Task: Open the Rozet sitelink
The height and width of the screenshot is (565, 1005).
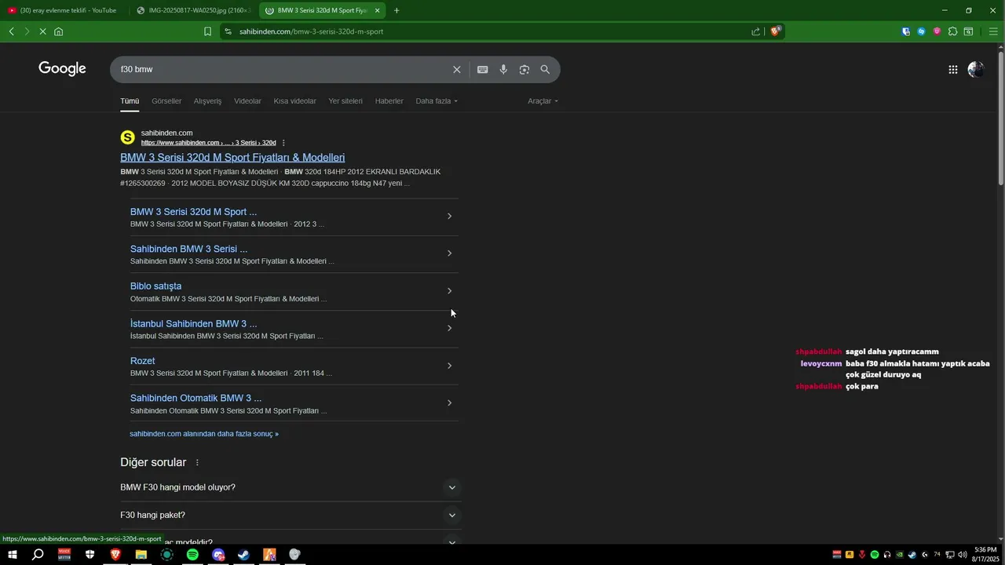Action: [x=142, y=361]
